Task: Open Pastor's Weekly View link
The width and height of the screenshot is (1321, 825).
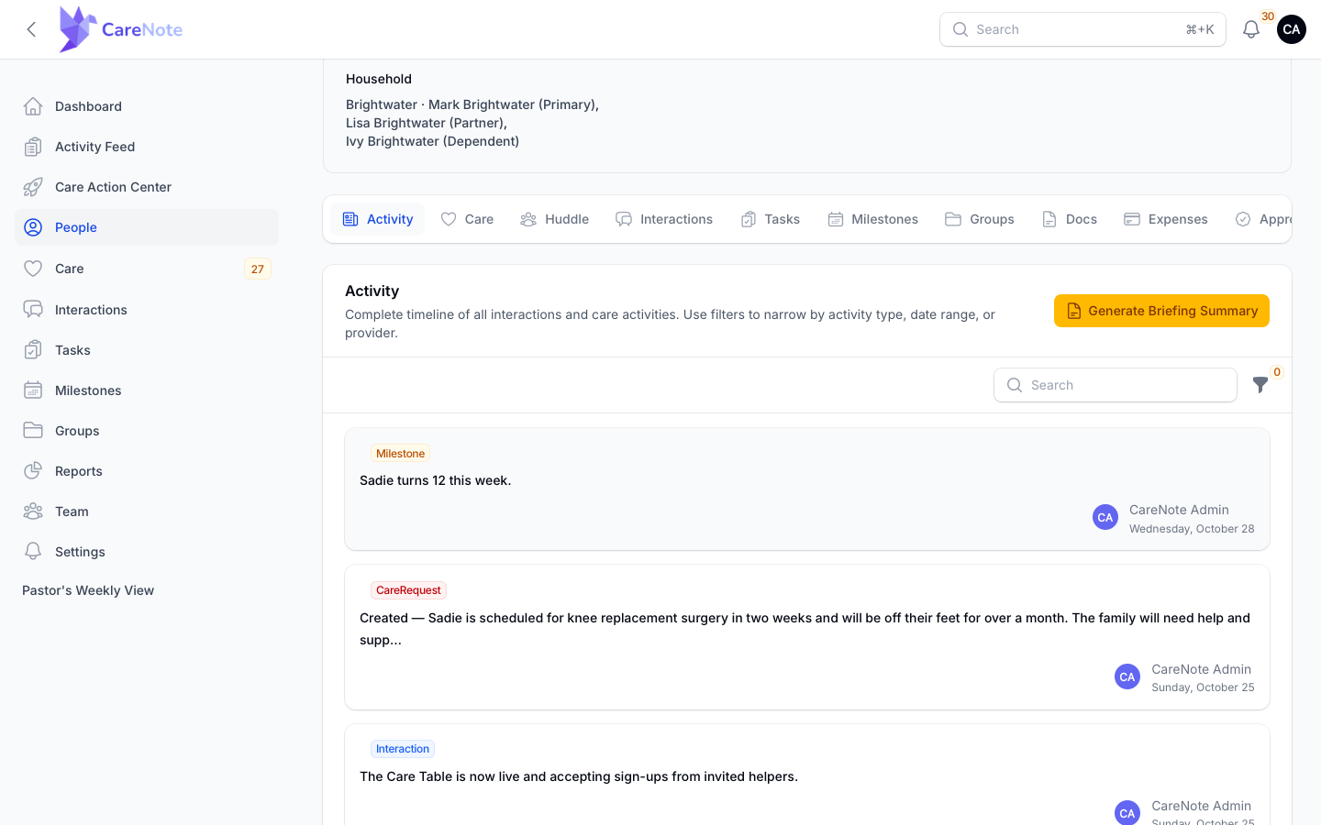Action: click(88, 590)
